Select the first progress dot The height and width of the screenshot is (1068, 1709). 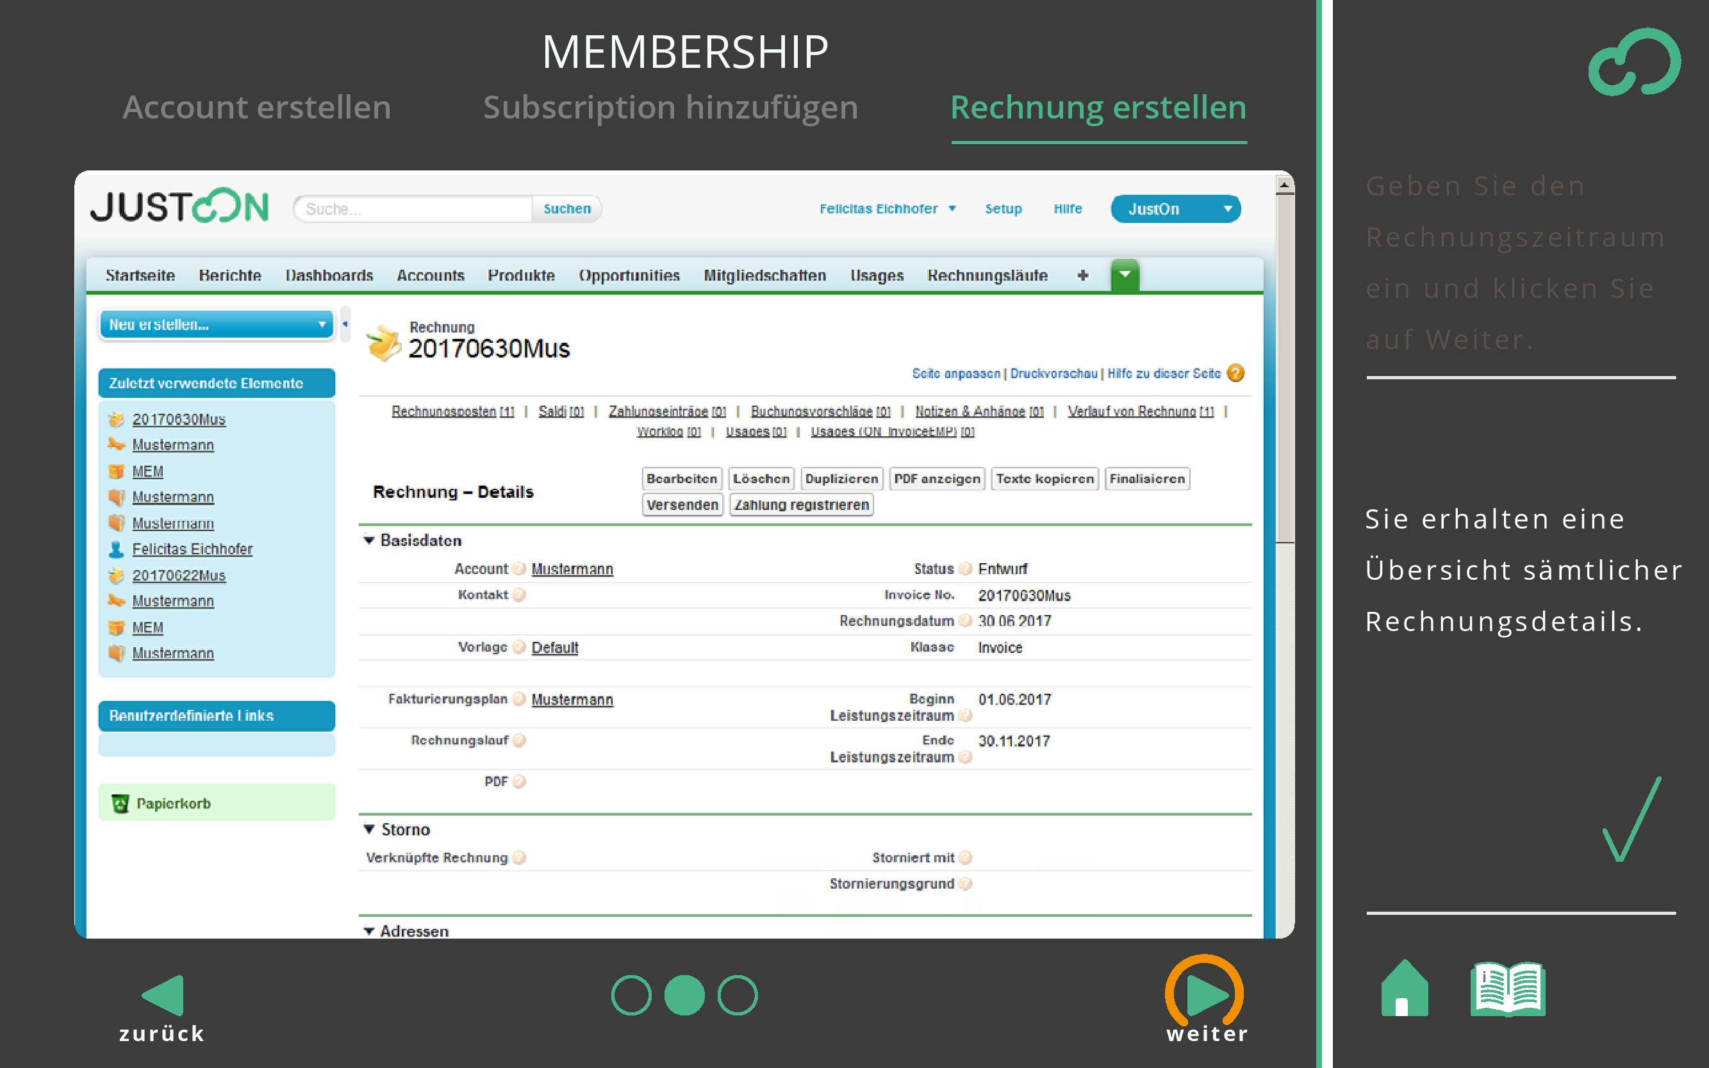pos(631,995)
